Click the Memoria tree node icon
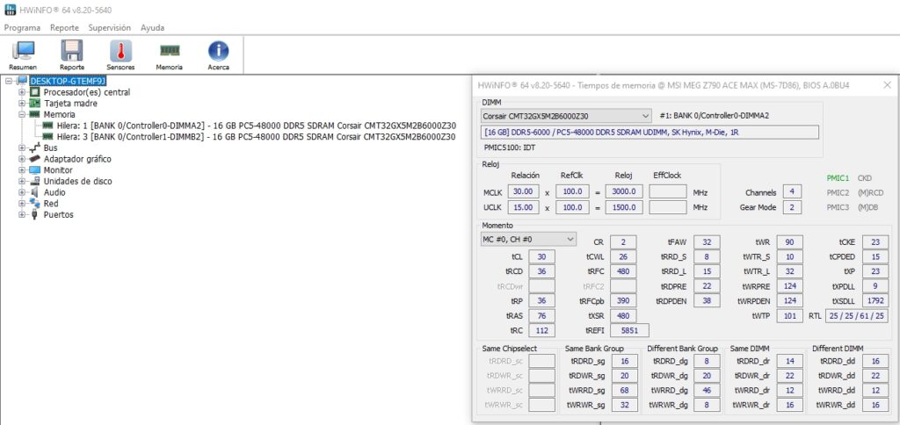The image size is (900, 425). click(x=35, y=115)
